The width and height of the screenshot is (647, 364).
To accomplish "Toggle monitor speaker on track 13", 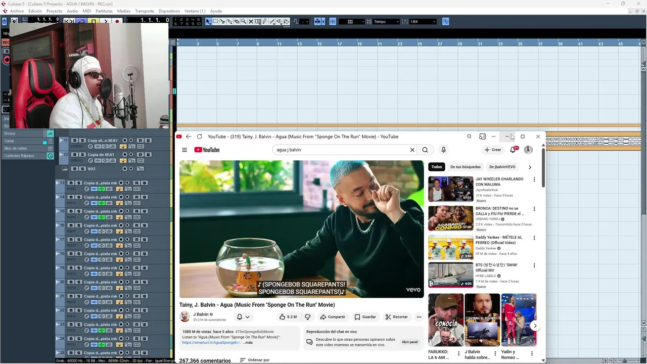I will pyautogui.click(x=127, y=183).
